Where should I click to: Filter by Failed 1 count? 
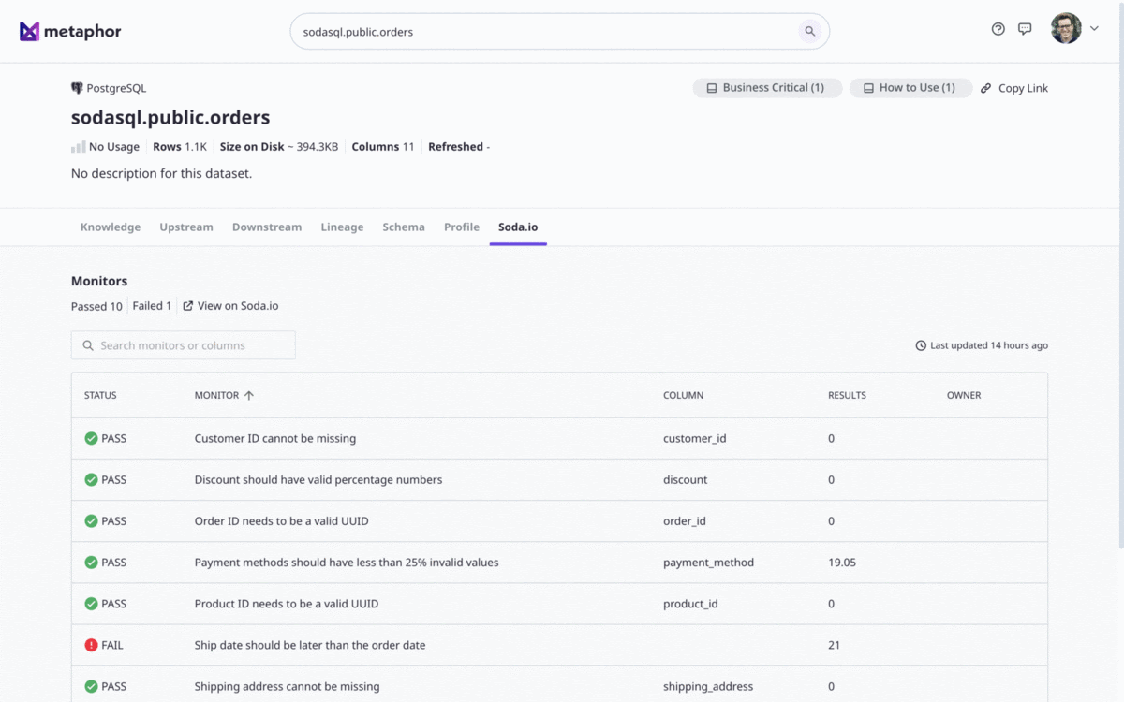(152, 306)
